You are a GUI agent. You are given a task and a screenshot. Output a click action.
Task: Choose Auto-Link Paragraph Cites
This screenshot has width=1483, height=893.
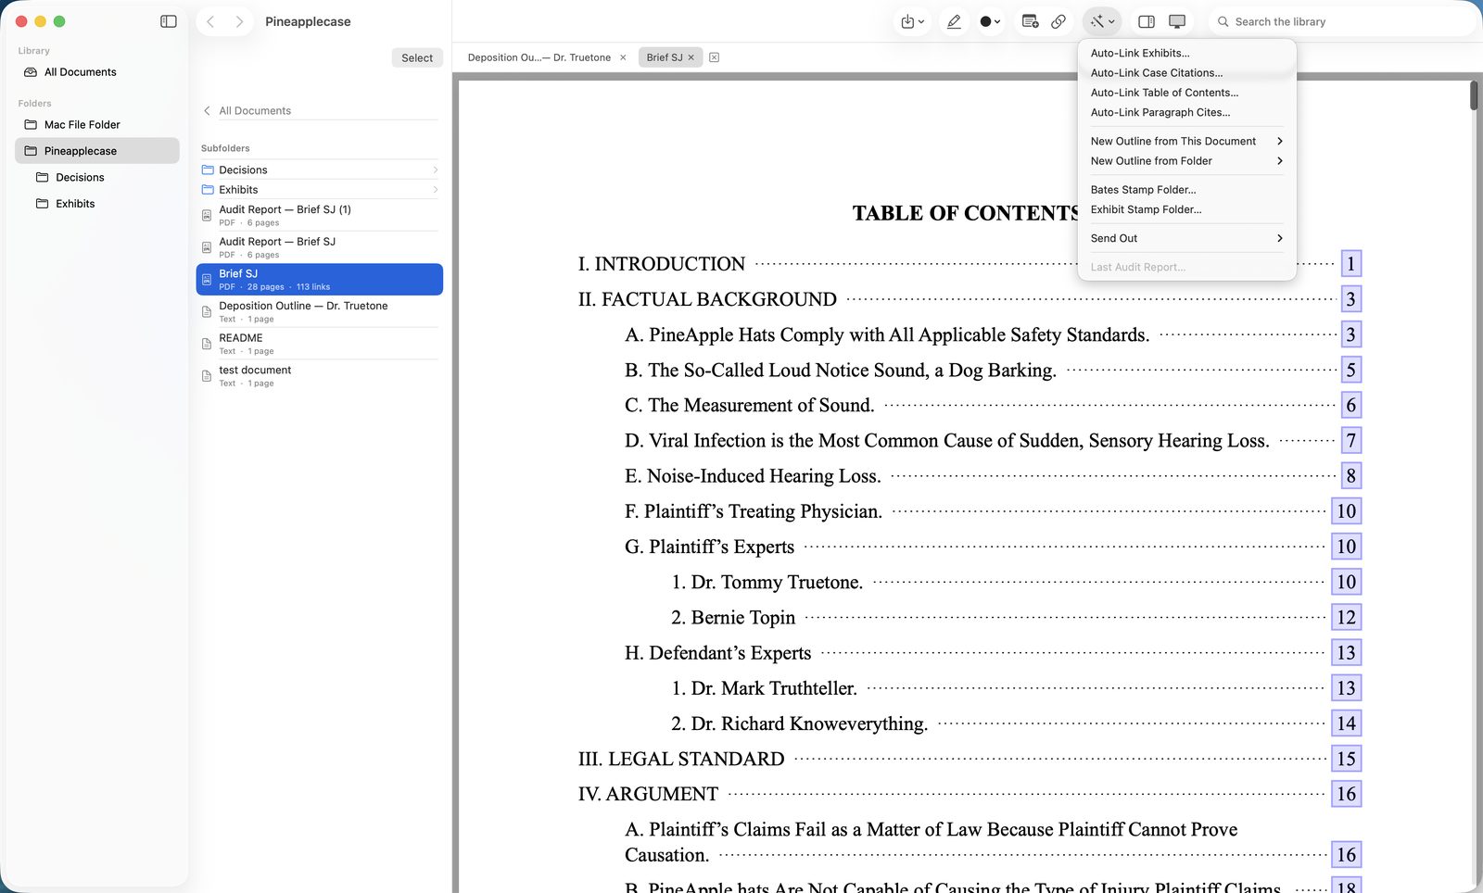click(1186, 112)
